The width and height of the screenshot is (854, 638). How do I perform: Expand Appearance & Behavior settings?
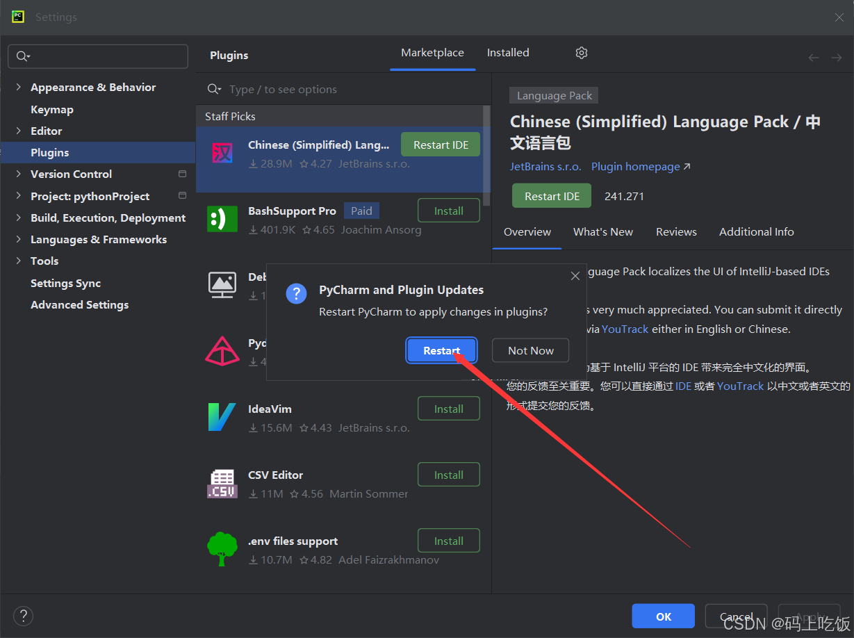[18, 87]
